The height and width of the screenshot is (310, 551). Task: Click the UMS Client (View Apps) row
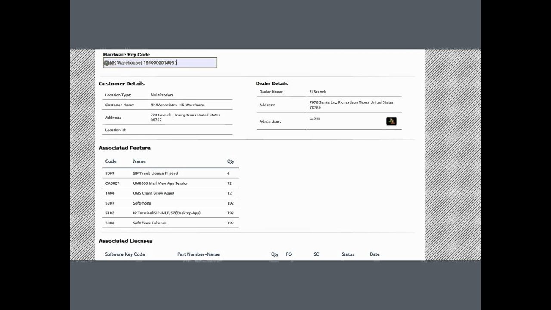click(153, 193)
